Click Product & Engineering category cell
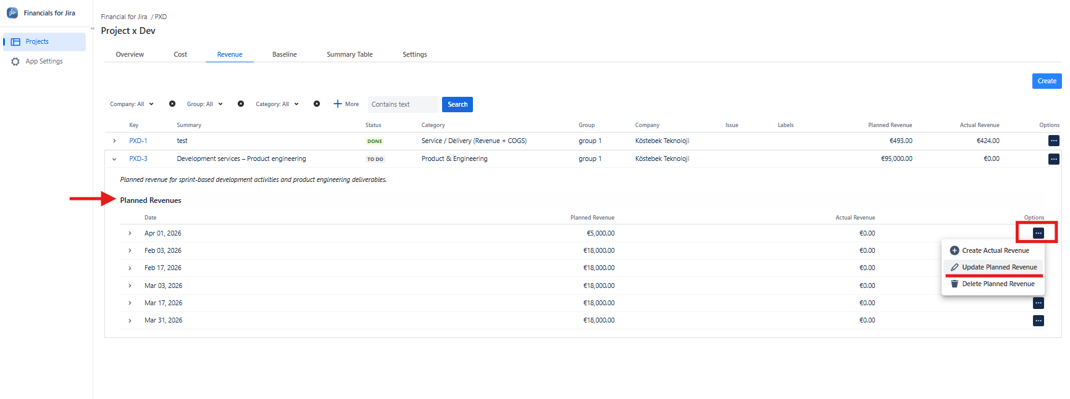 (454, 158)
